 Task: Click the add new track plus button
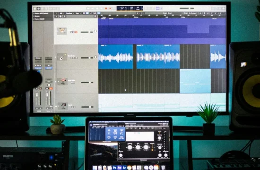[x=56, y=17]
